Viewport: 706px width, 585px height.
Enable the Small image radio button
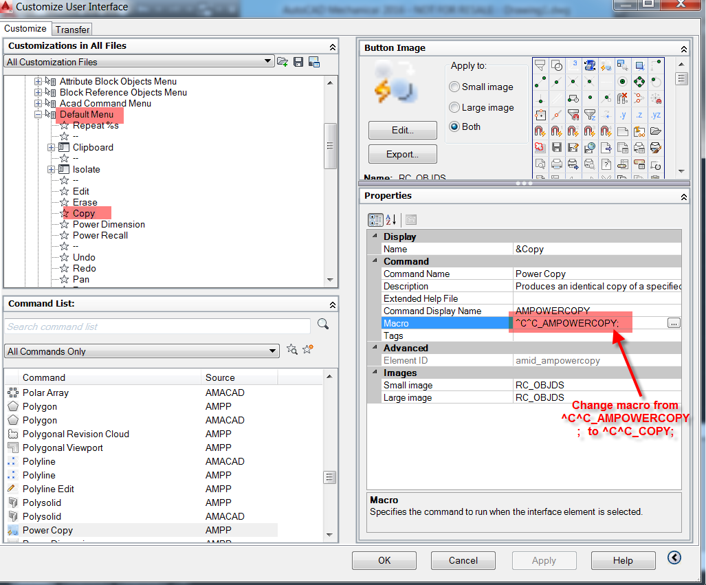454,86
